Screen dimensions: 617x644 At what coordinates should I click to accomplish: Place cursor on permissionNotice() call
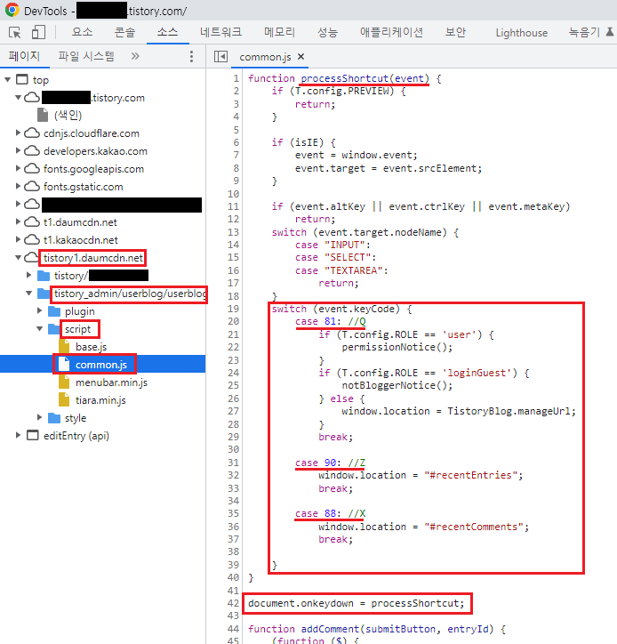pyautogui.click(x=397, y=348)
